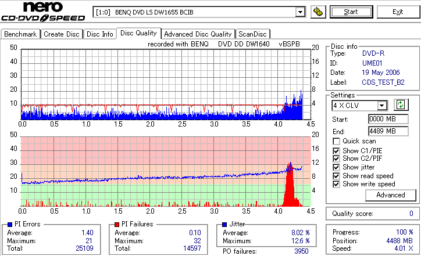Toggle the Show C2/PIF checkbox
The width and height of the screenshot is (421, 256).
coord(336,158)
